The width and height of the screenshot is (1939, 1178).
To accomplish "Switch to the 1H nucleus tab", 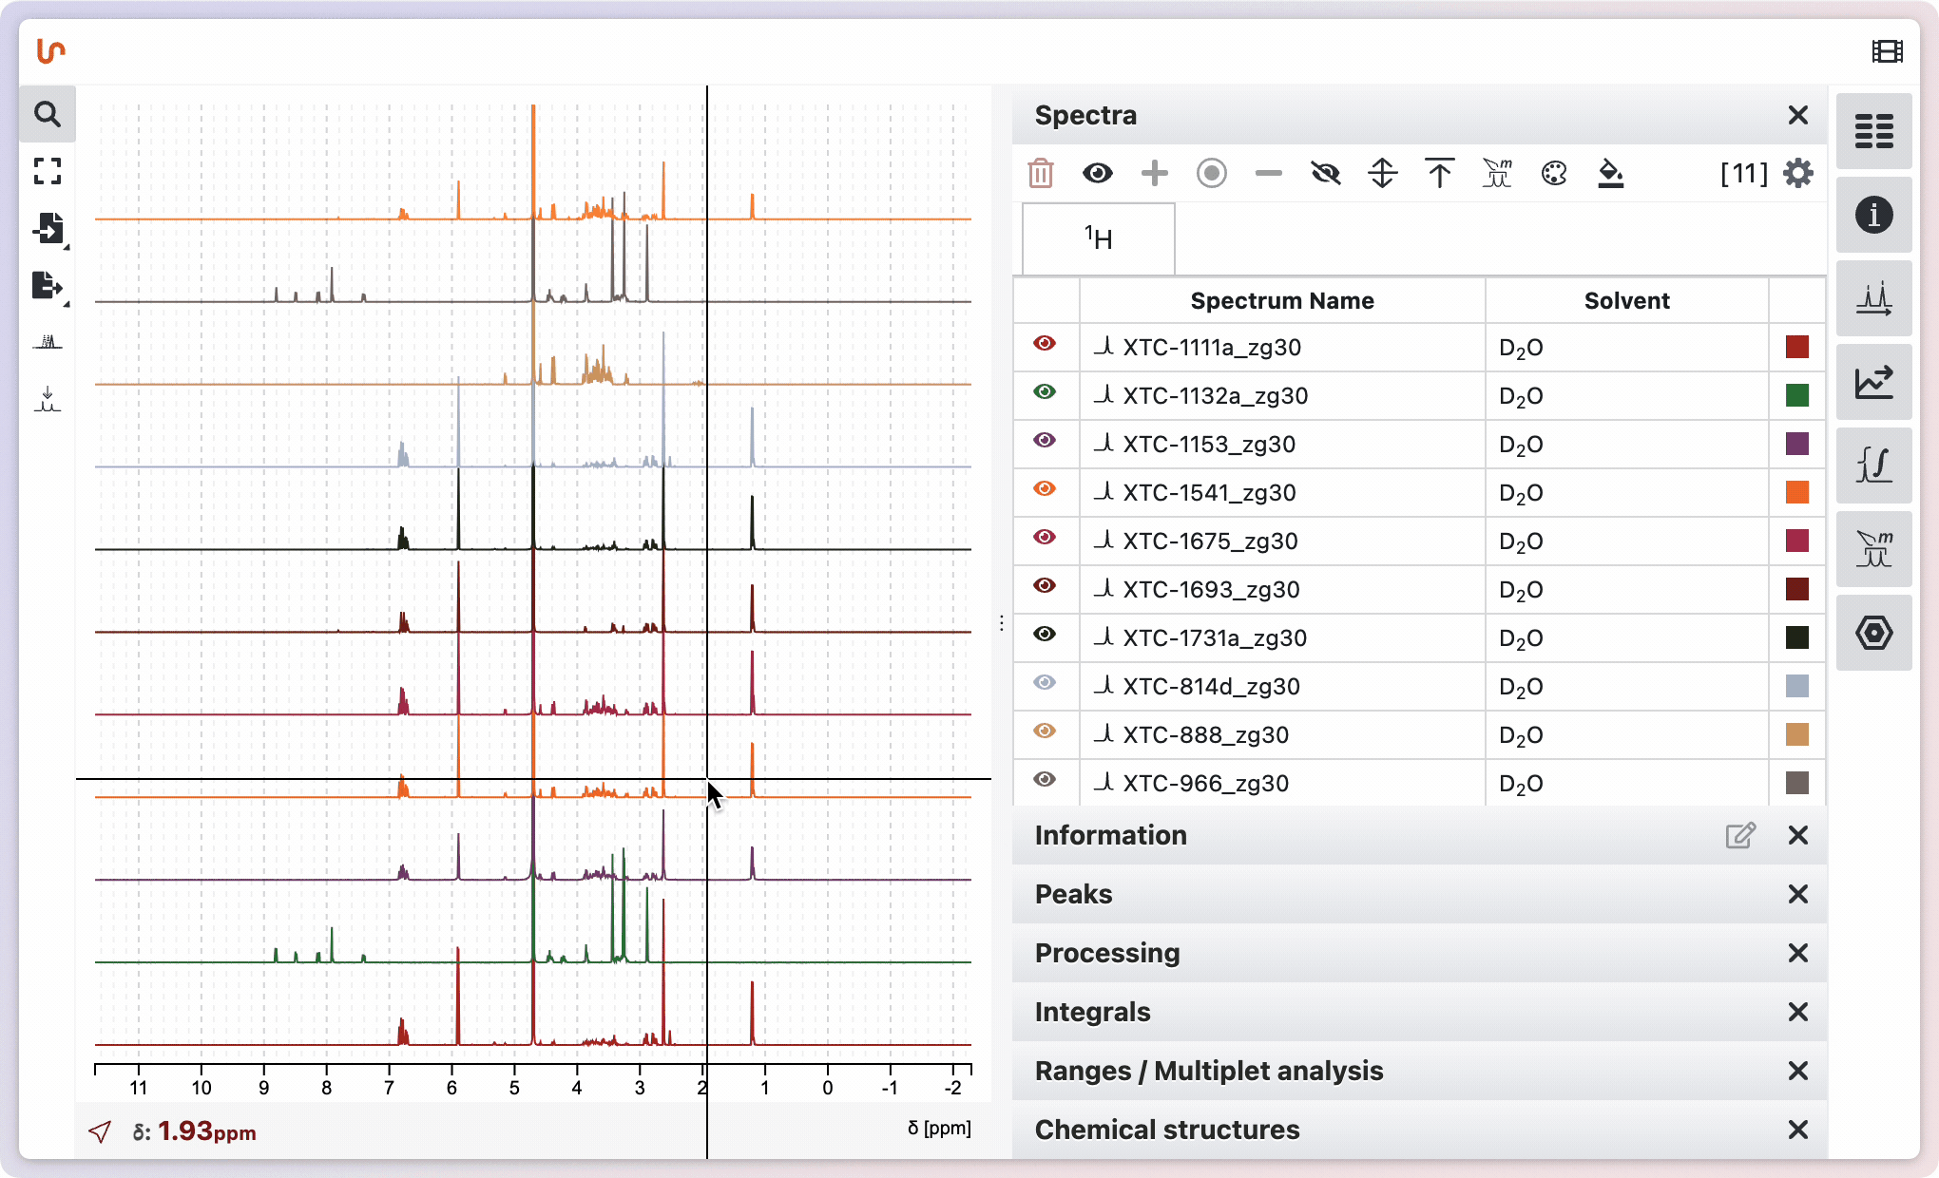I will [1097, 237].
